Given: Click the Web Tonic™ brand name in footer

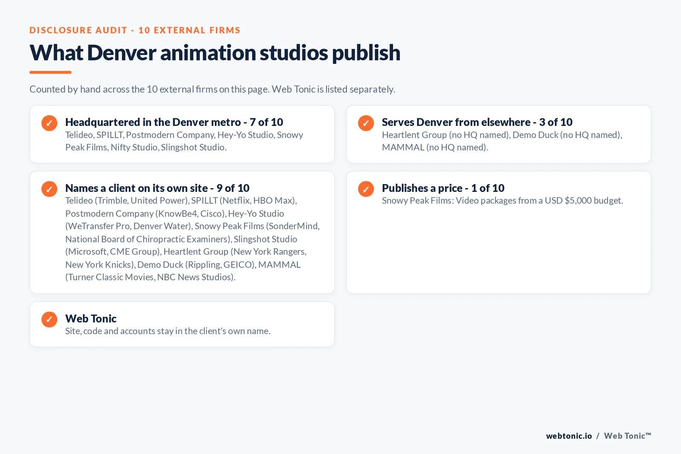Looking at the screenshot, I should tap(628, 436).
